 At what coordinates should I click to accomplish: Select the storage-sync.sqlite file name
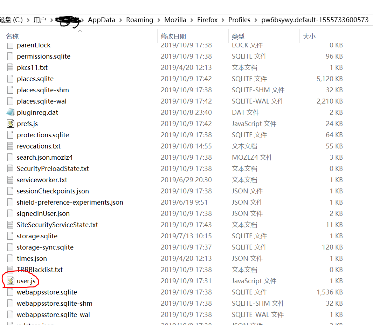click(45, 247)
